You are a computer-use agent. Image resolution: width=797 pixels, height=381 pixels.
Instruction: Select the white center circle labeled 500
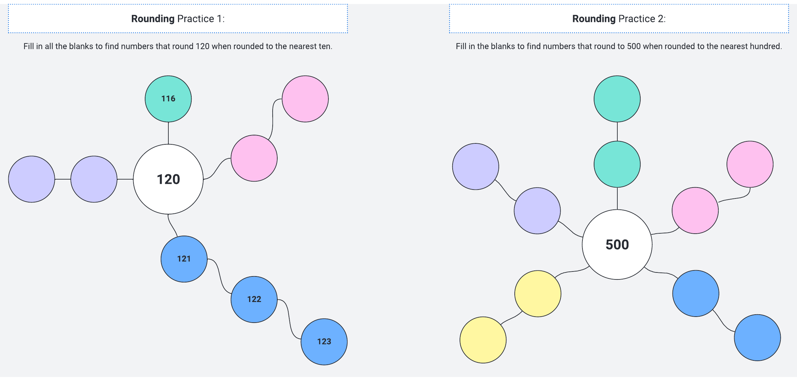coord(617,245)
